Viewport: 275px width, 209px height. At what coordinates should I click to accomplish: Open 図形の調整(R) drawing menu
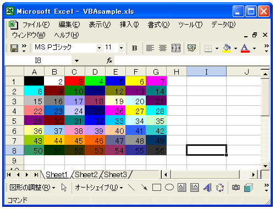(32, 188)
